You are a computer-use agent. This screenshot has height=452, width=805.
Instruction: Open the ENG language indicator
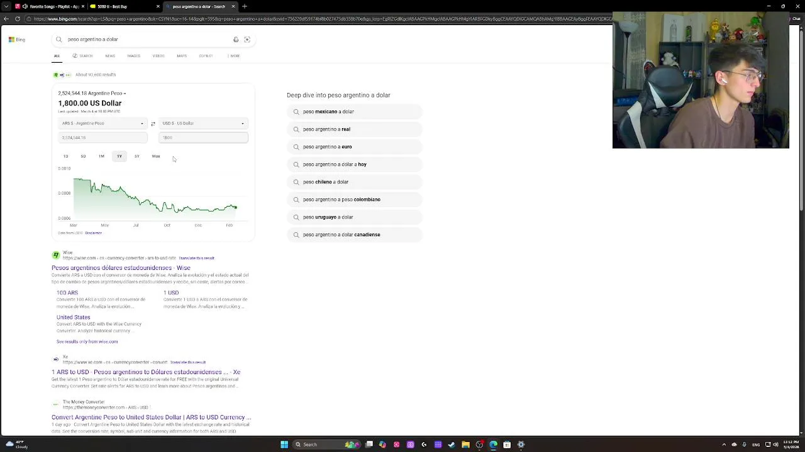click(755, 444)
